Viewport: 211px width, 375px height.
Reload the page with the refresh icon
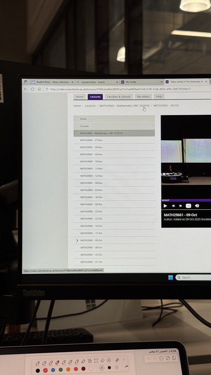pos(33,89)
